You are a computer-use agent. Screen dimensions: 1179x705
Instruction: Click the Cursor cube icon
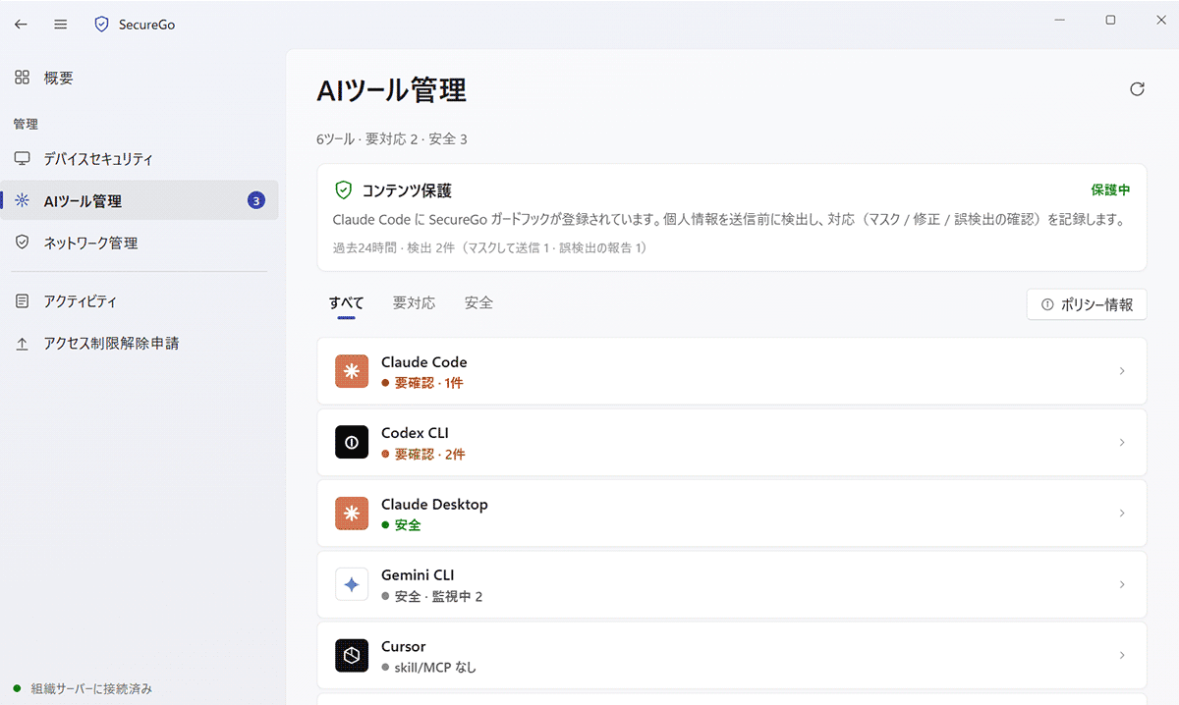coord(352,655)
